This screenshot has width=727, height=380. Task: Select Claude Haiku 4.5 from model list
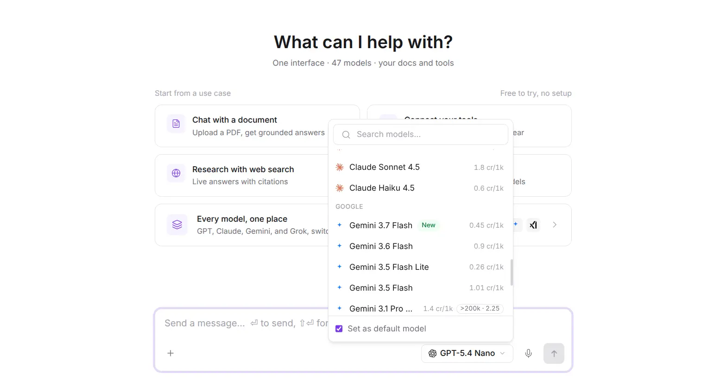tap(421, 188)
